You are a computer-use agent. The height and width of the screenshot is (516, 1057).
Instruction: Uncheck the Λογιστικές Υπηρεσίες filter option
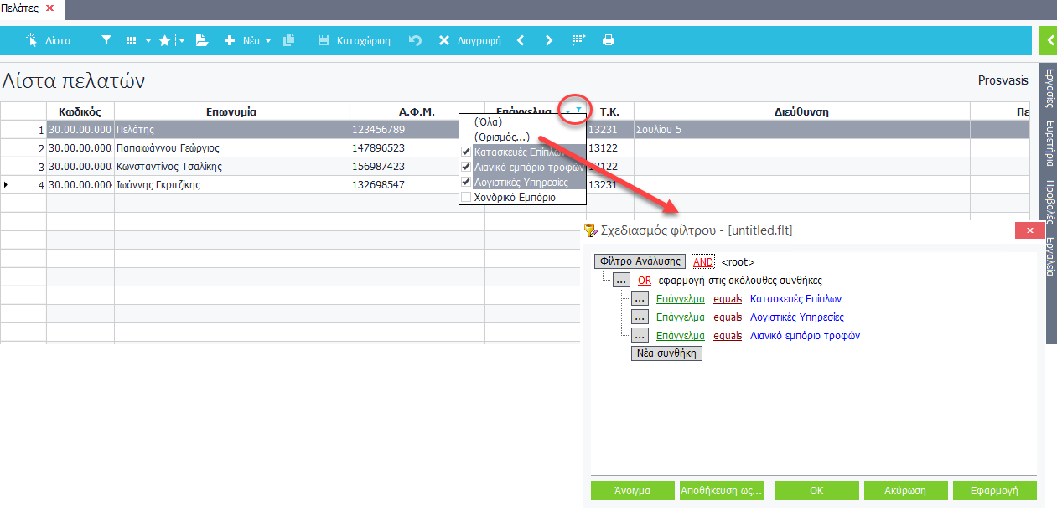tap(466, 182)
